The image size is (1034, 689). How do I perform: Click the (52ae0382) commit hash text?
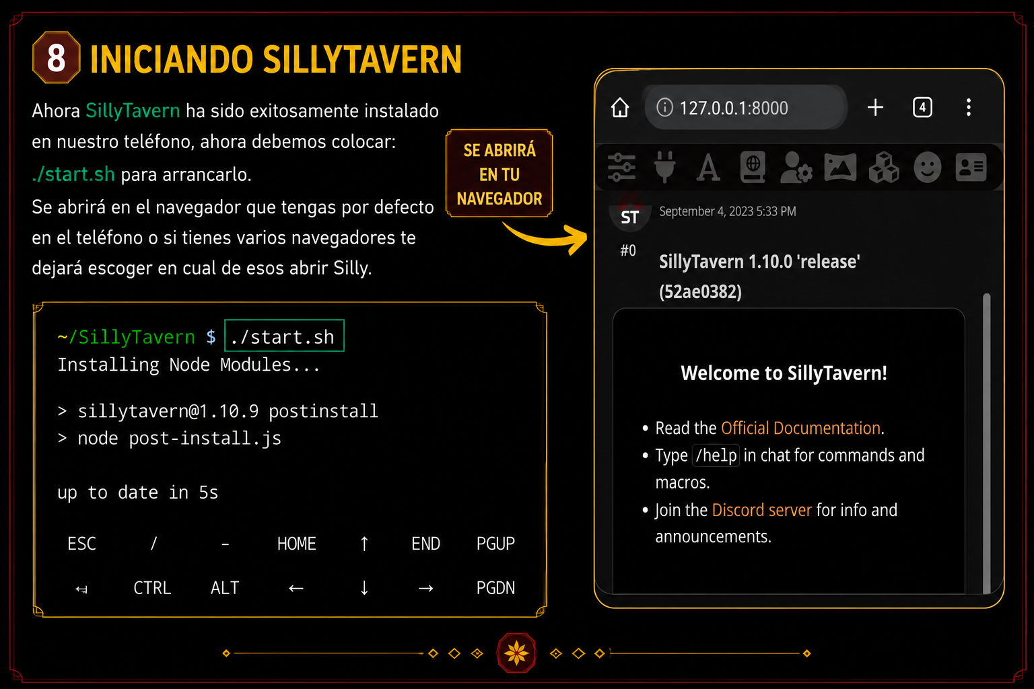tap(700, 291)
